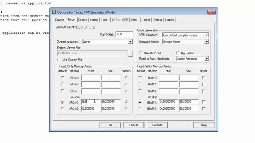Uncheck the IROM1 default checkbox
This screenshot has height=143, width=255.
[x=63, y=102]
